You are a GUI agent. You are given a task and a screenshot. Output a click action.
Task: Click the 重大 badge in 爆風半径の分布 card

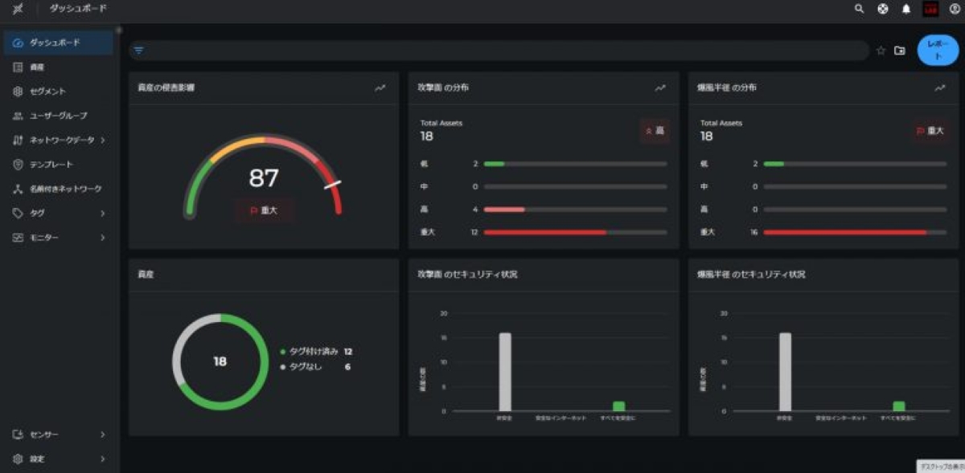tap(931, 130)
